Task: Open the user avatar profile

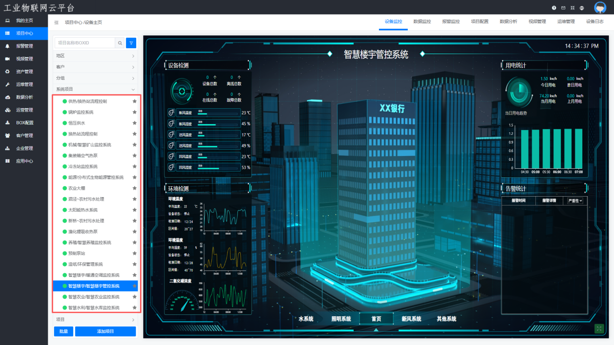Action: click(x=600, y=8)
